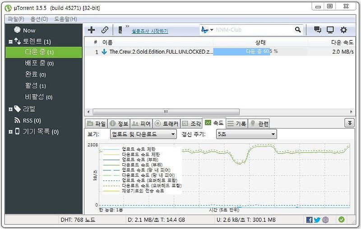Screen dimensions: 361x229
Task: Click the Twitter icon in status bar
Action: pyautogui.click(x=317, y=220)
